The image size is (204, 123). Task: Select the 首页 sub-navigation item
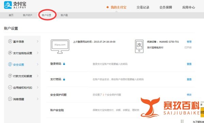[11, 15]
